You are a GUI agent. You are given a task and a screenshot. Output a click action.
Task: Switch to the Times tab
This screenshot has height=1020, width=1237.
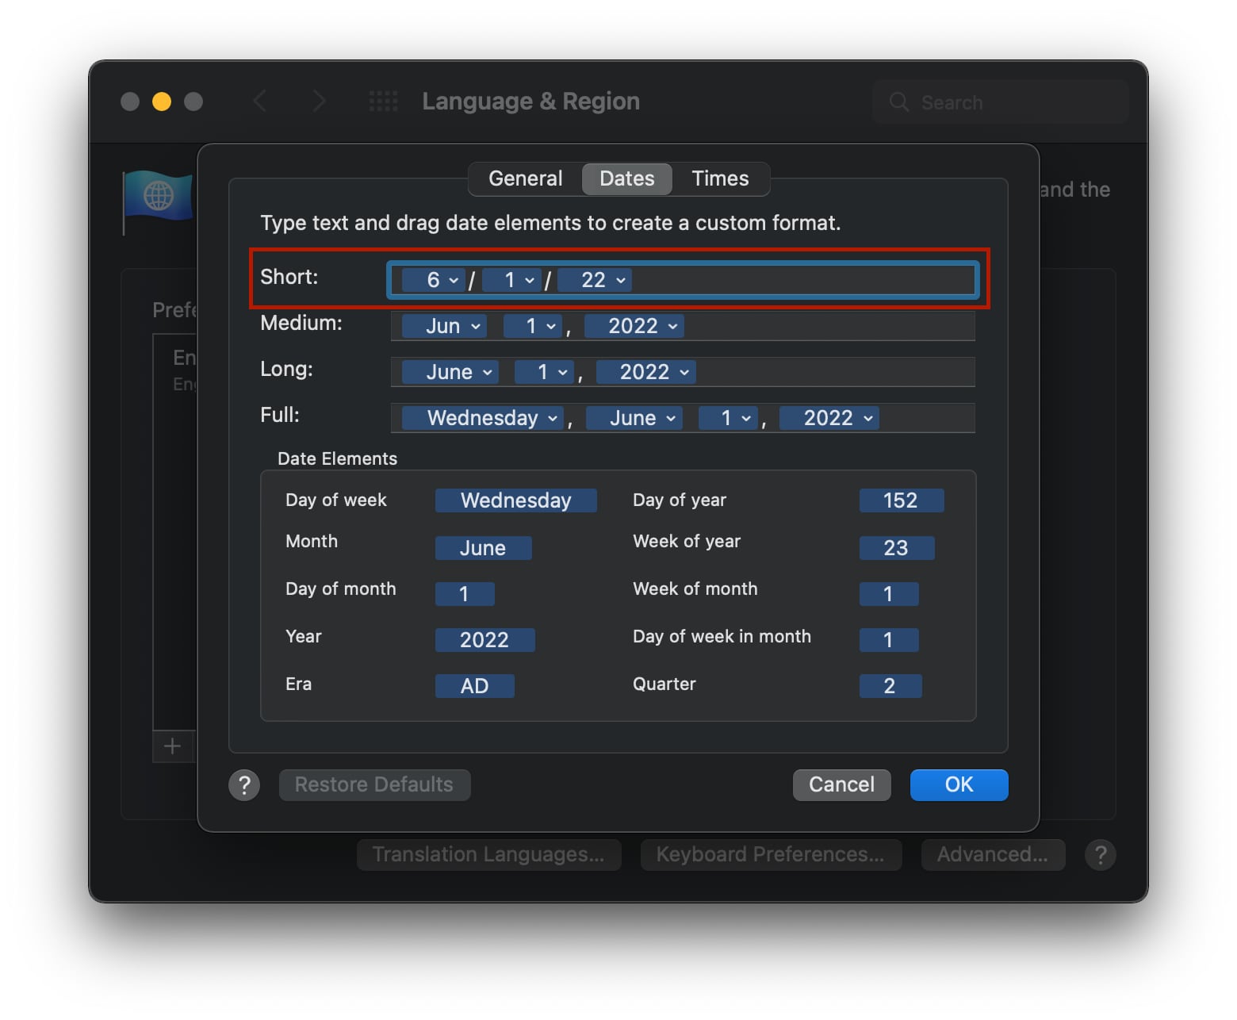[718, 178]
